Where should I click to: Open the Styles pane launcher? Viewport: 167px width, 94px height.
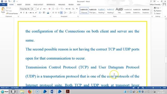152,16
